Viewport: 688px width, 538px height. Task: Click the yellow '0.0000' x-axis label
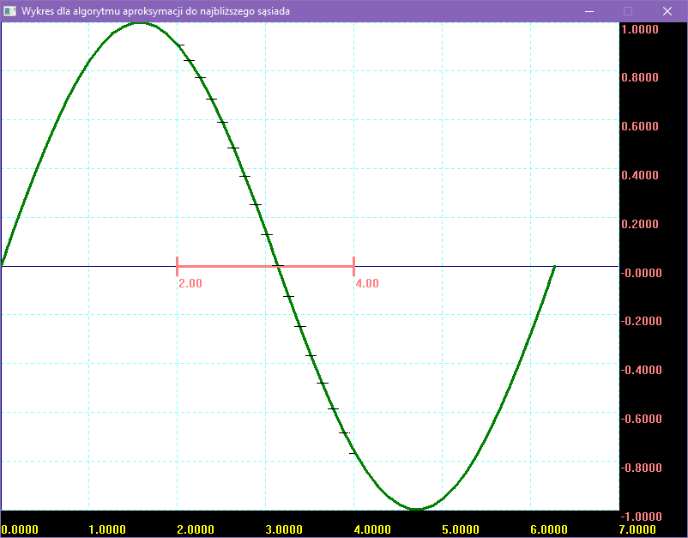pos(20,529)
